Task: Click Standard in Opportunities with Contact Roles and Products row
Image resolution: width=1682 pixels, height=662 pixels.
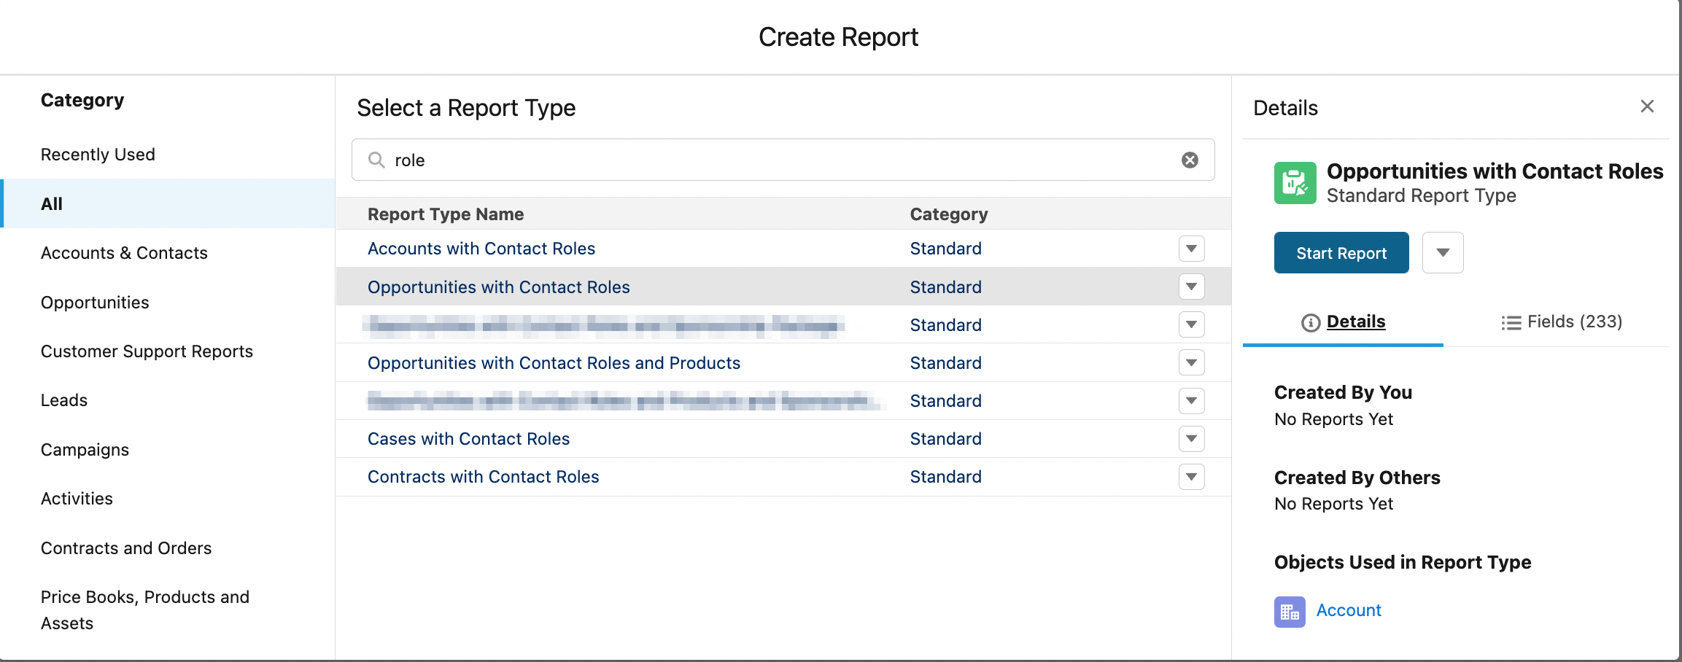Action: pos(946,363)
